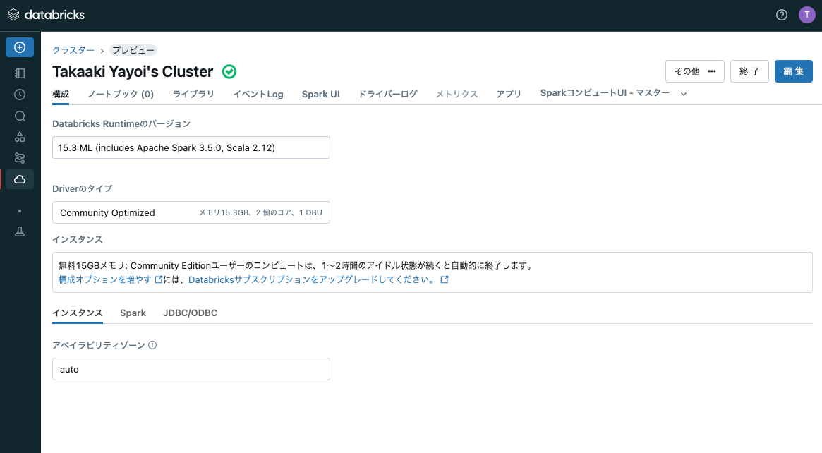Click the green running status icon
822x453 pixels.
coord(229,71)
